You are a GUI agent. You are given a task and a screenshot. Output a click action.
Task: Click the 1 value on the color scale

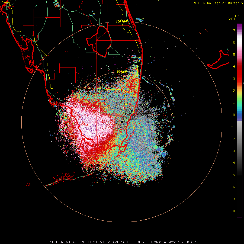[234, 103]
